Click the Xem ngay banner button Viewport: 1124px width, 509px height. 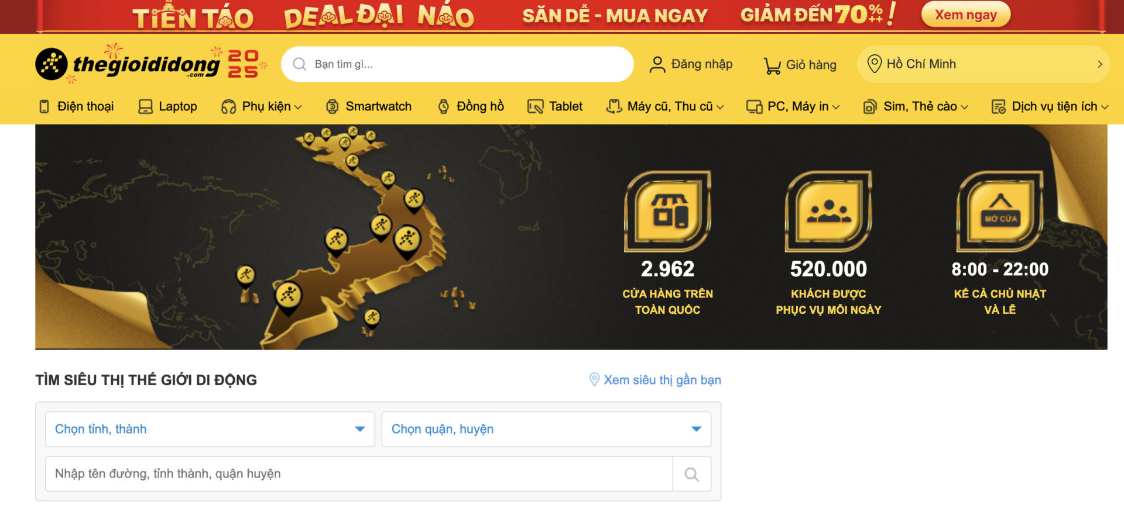[966, 15]
